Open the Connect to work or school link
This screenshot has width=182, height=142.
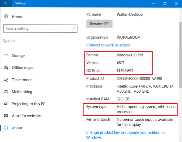click(x=108, y=45)
